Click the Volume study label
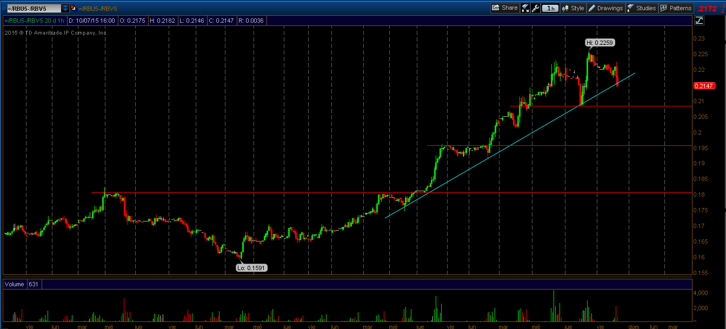Screen dimensions: 726x329 coord(14,284)
